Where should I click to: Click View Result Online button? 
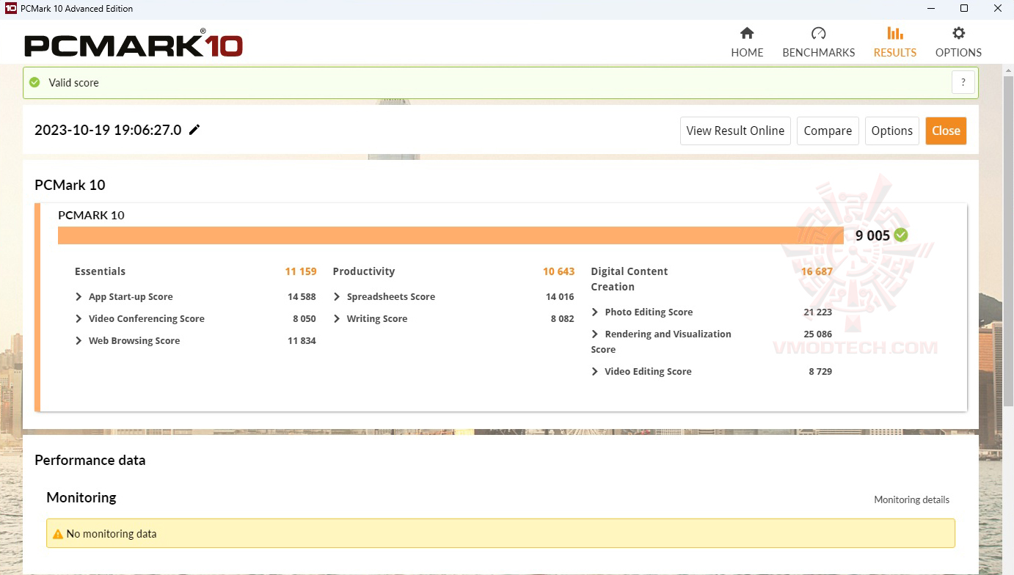[x=735, y=131]
